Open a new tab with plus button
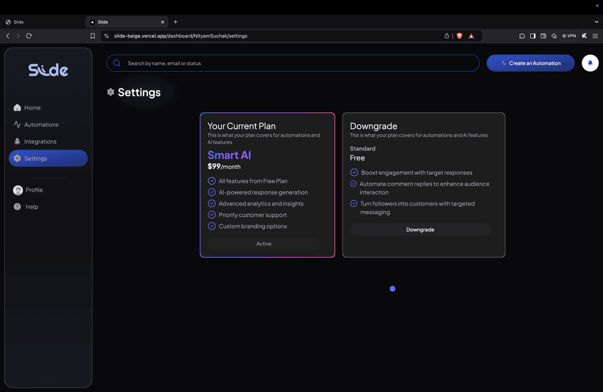Screen dimensions: 603x392 coord(175,22)
